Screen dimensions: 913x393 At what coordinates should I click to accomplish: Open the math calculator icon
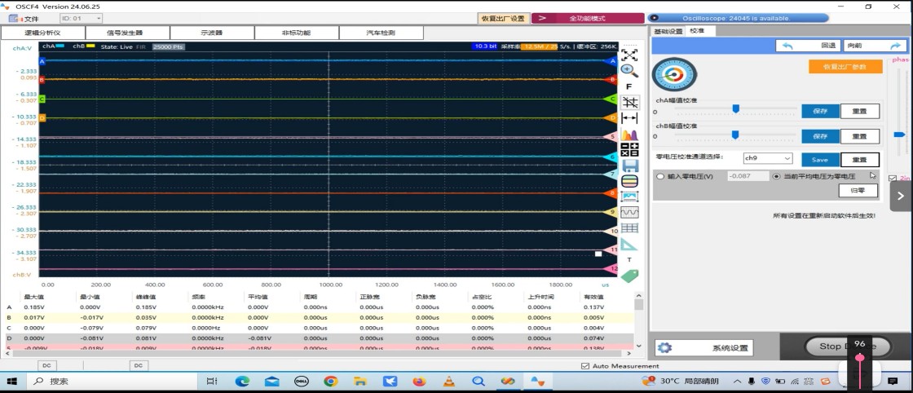click(x=629, y=150)
